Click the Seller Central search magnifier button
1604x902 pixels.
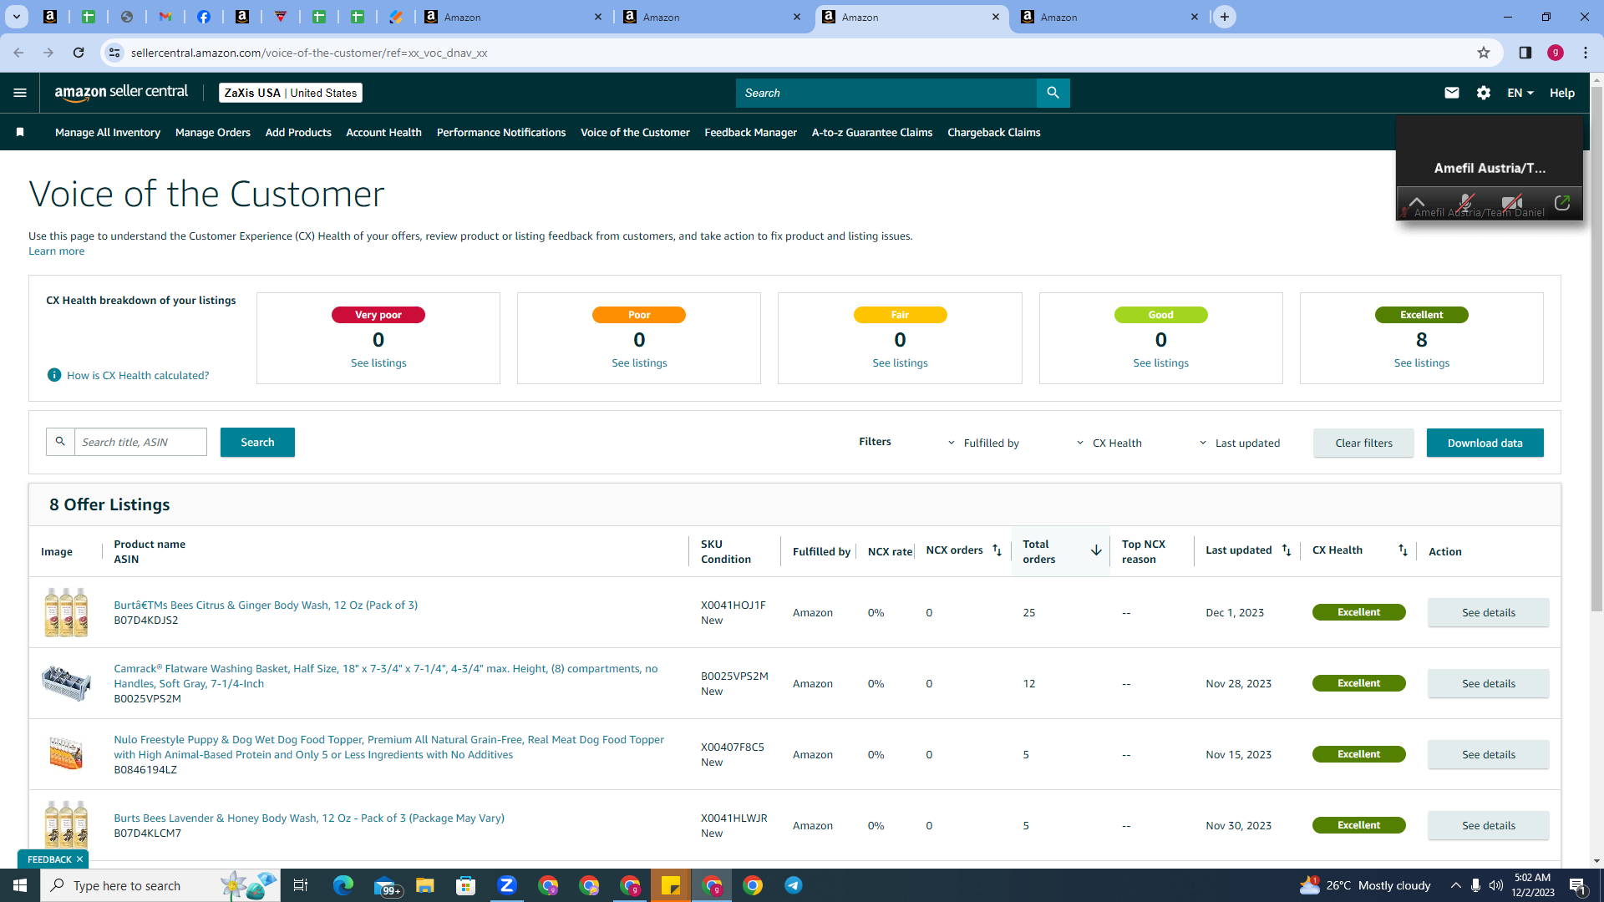tap(1053, 93)
